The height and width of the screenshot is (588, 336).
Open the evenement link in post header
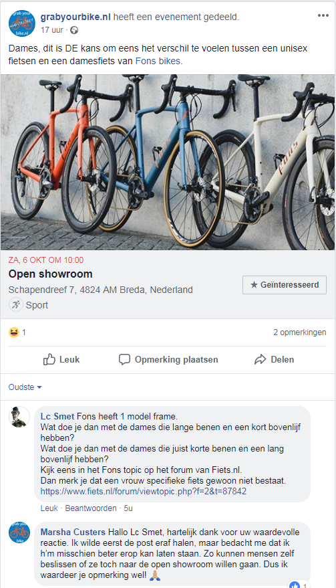click(x=178, y=17)
